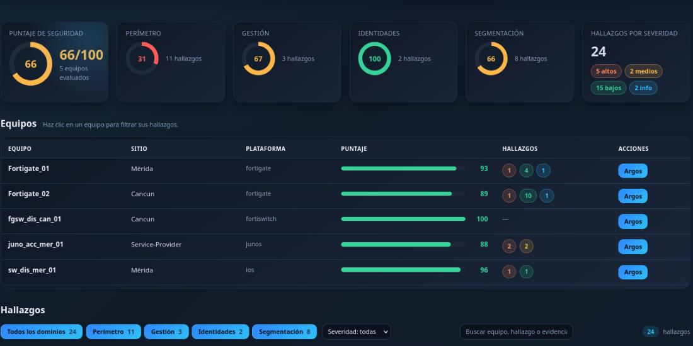Viewport: 693px width, 346px height.
Task: Click the green badge 1 for sw_dis_mer_01
Action: (526, 272)
